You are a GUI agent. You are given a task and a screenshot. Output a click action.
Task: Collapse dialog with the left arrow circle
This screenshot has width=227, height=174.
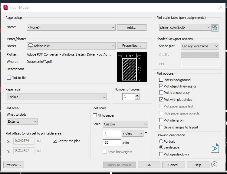pyautogui.click(x=214, y=164)
